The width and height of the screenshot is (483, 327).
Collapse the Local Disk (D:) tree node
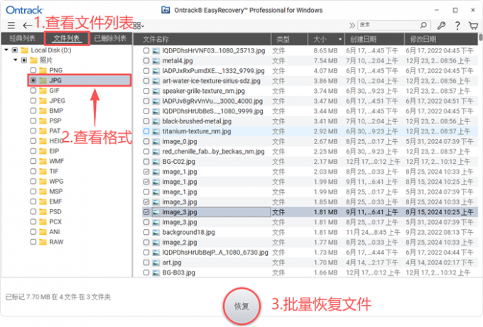click(6, 50)
